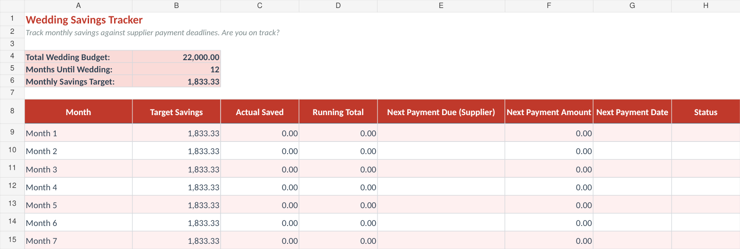This screenshot has height=249, width=740.
Task: Click the Status header cell
Action: click(706, 111)
